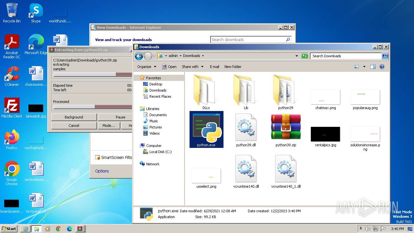Focus the Search Downloads field

346,56
